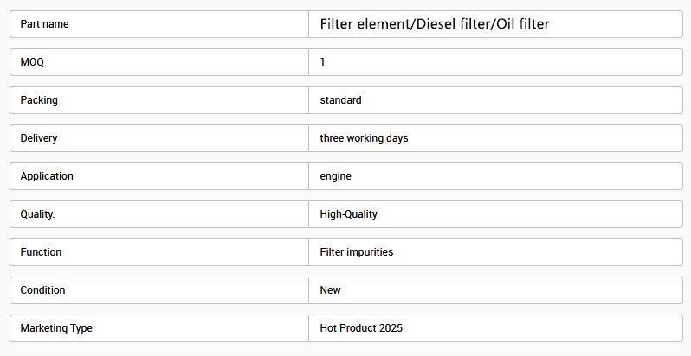Viewport: 691px width, 356px height.
Task: Select the "High-Quality" value cell
Action: pyautogui.click(x=348, y=214)
